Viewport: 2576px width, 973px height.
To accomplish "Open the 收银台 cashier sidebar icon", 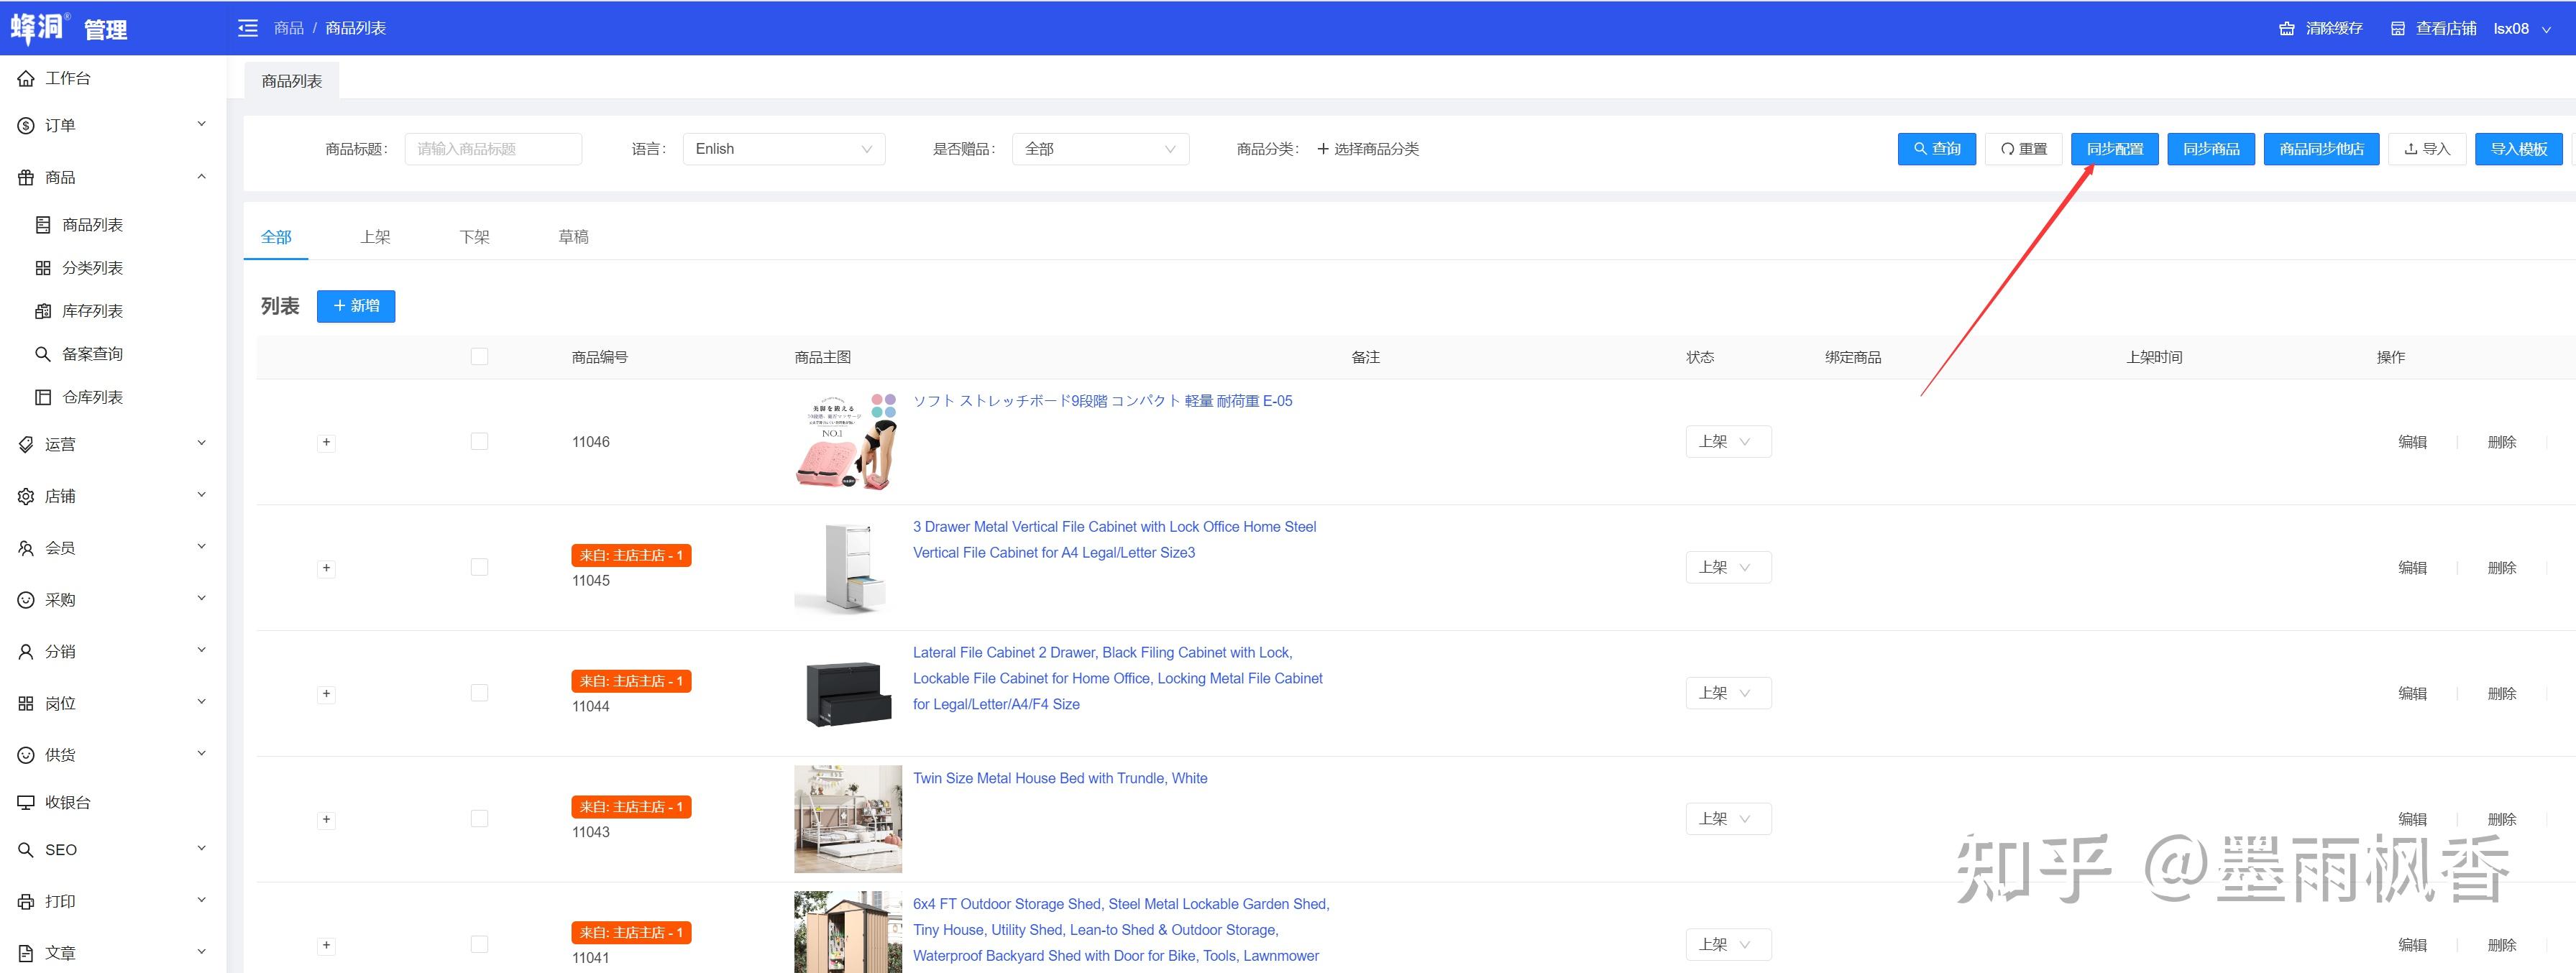I will click(26, 801).
